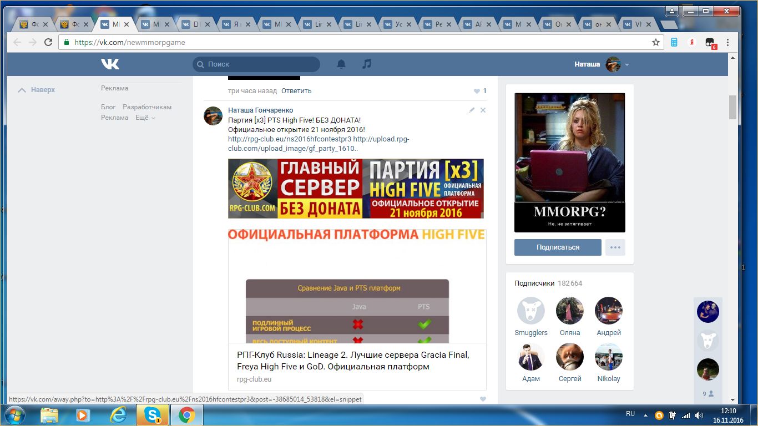Click Наташа Гончаренко's comment avatar
The image size is (758, 426).
(213, 115)
